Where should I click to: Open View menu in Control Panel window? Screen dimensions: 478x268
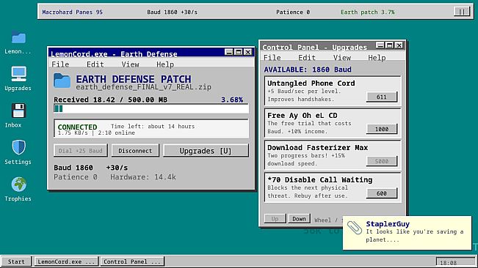342,58
